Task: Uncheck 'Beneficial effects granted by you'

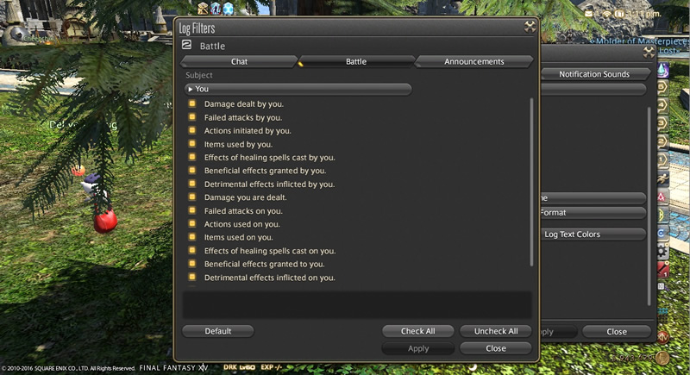Action: tap(192, 170)
